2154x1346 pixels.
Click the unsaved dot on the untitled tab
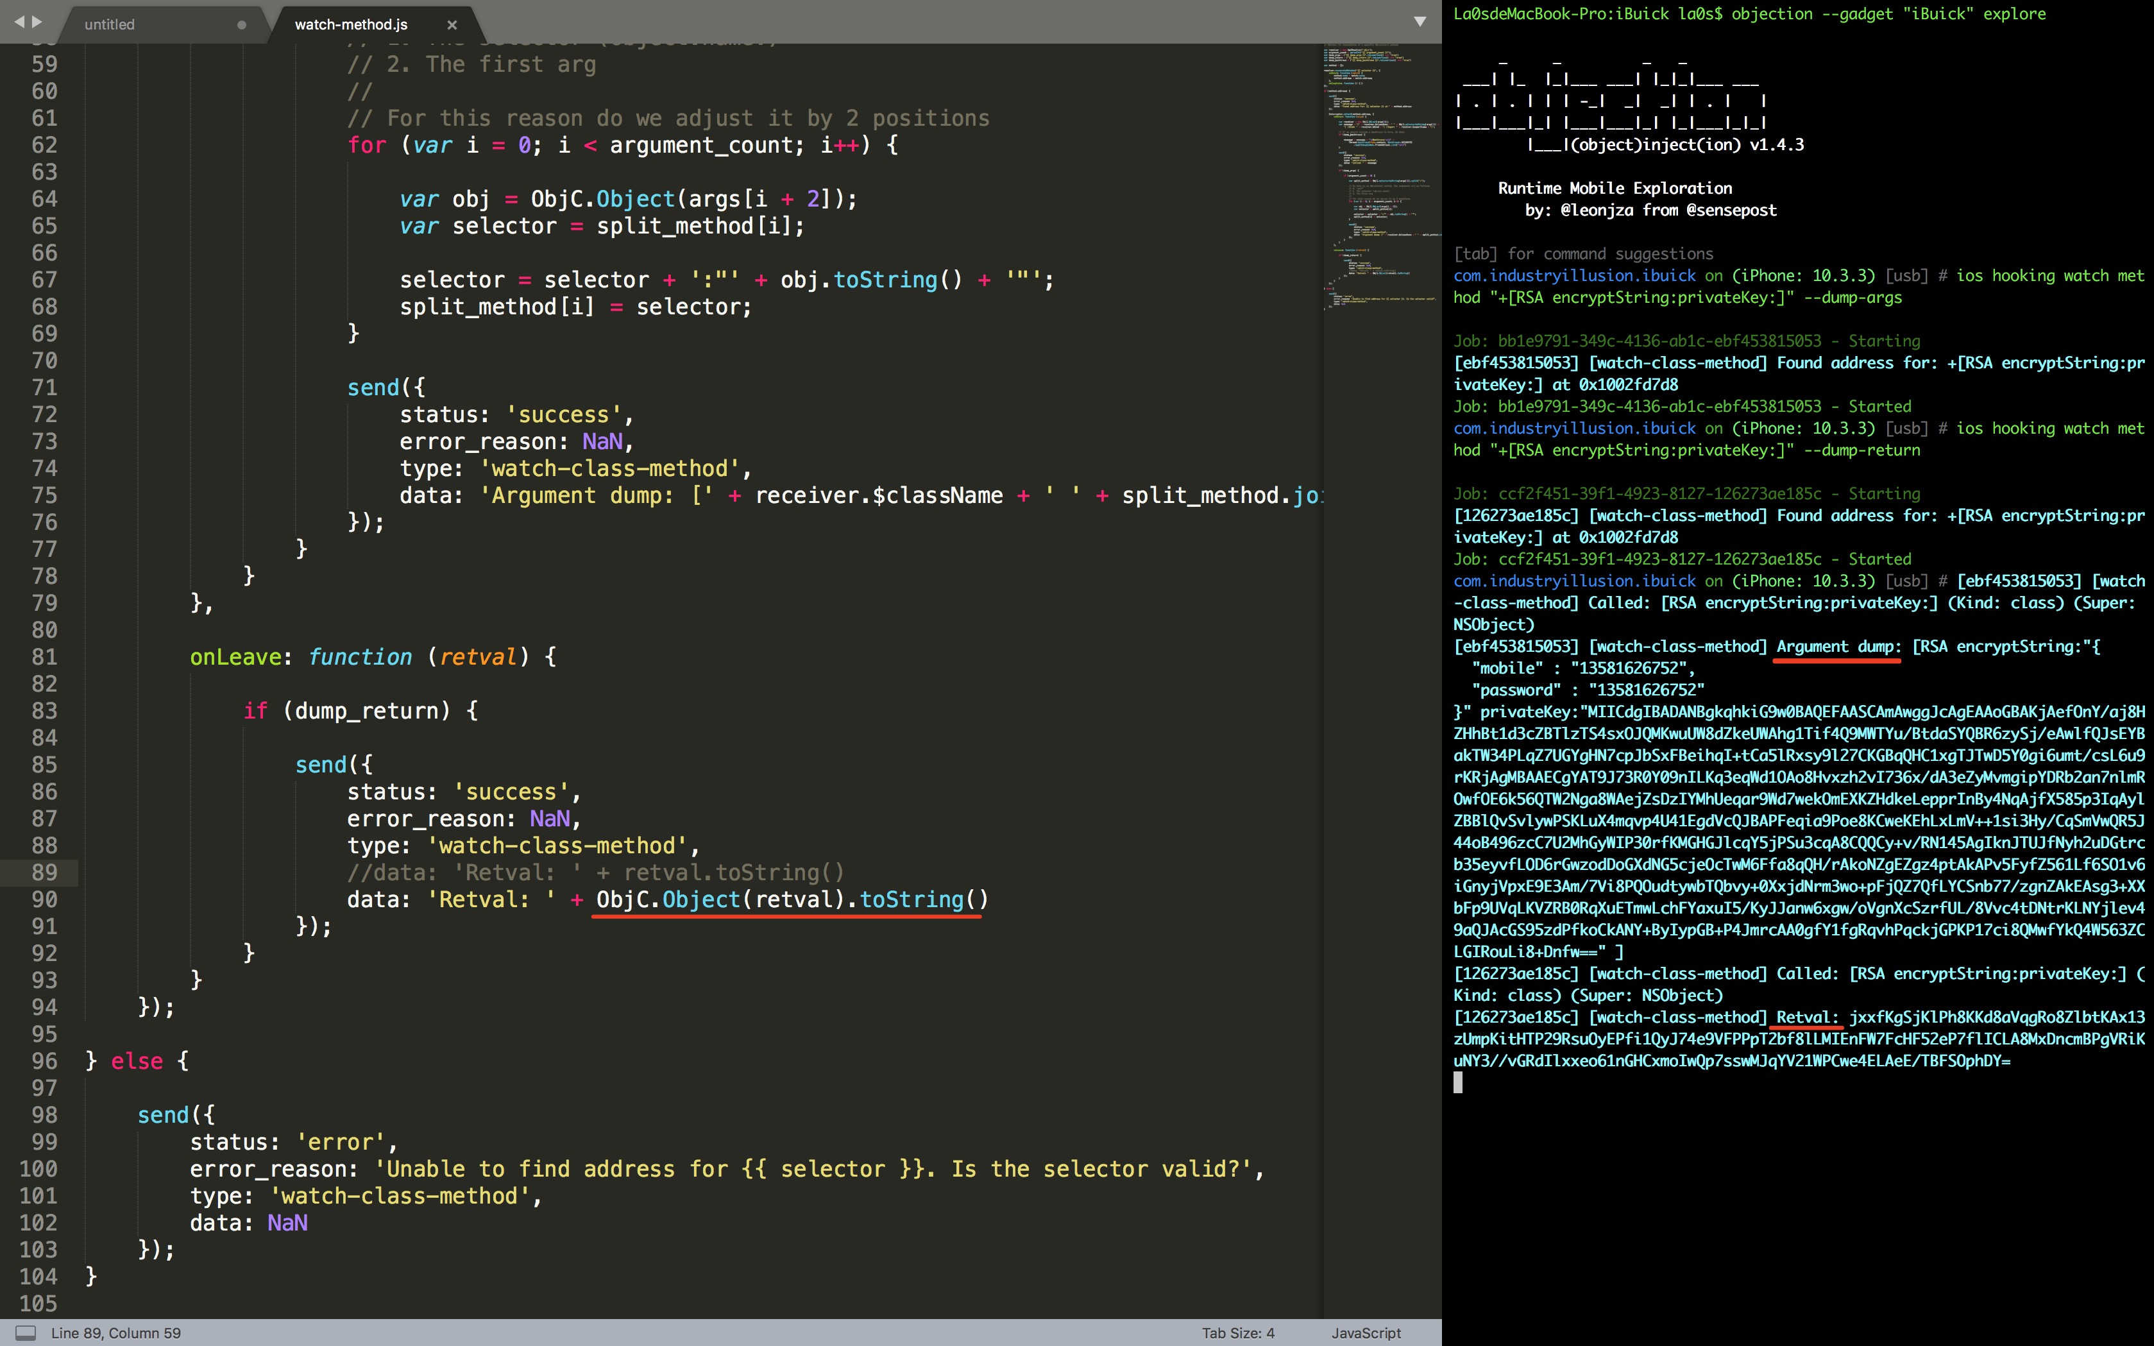click(241, 25)
